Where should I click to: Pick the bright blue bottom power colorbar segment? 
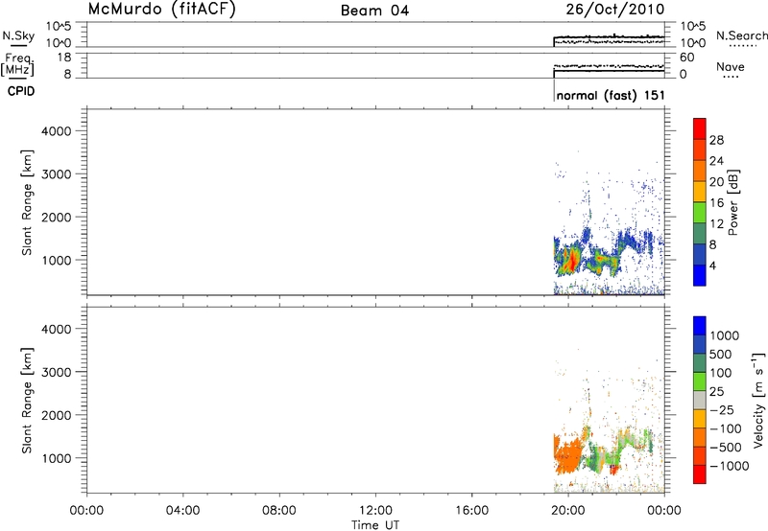point(700,275)
